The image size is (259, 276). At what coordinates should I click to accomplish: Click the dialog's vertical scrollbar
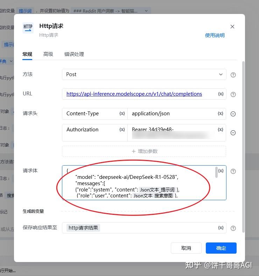[243, 147]
